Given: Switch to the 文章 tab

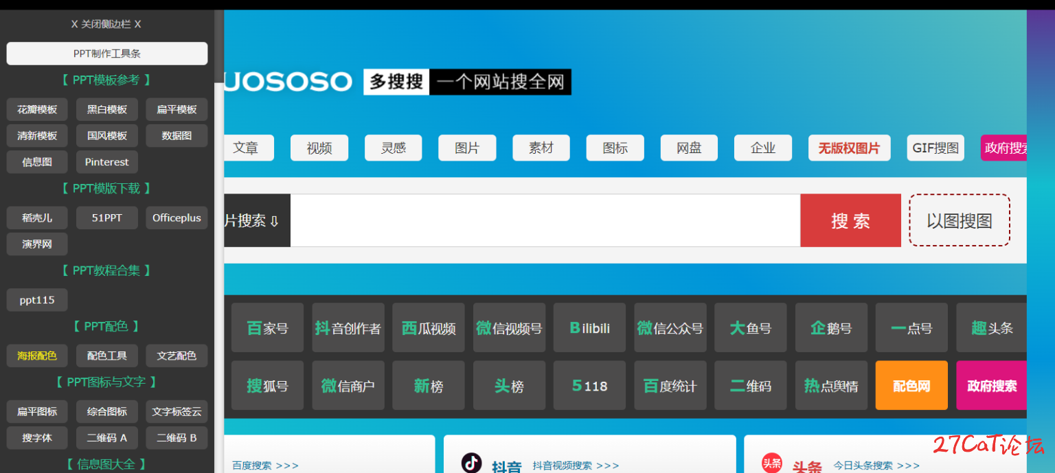Looking at the screenshot, I should tap(249, 148).
